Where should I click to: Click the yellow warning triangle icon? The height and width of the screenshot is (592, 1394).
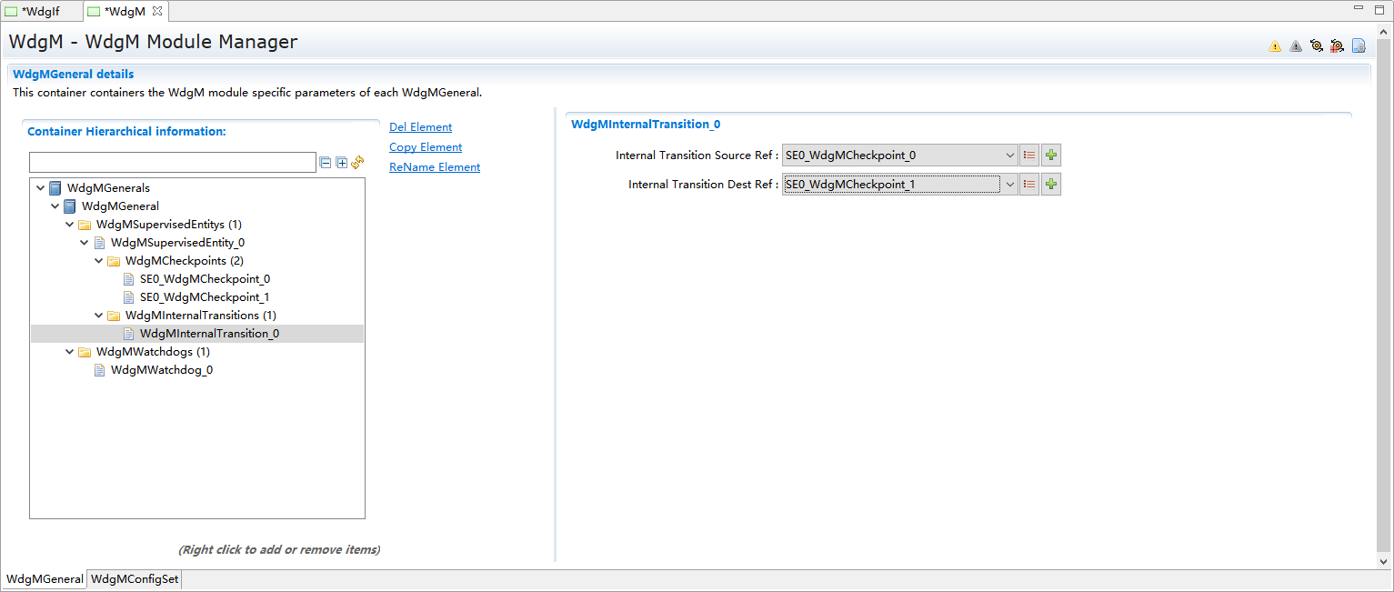pyautogui.click(x=1275, y=46)
